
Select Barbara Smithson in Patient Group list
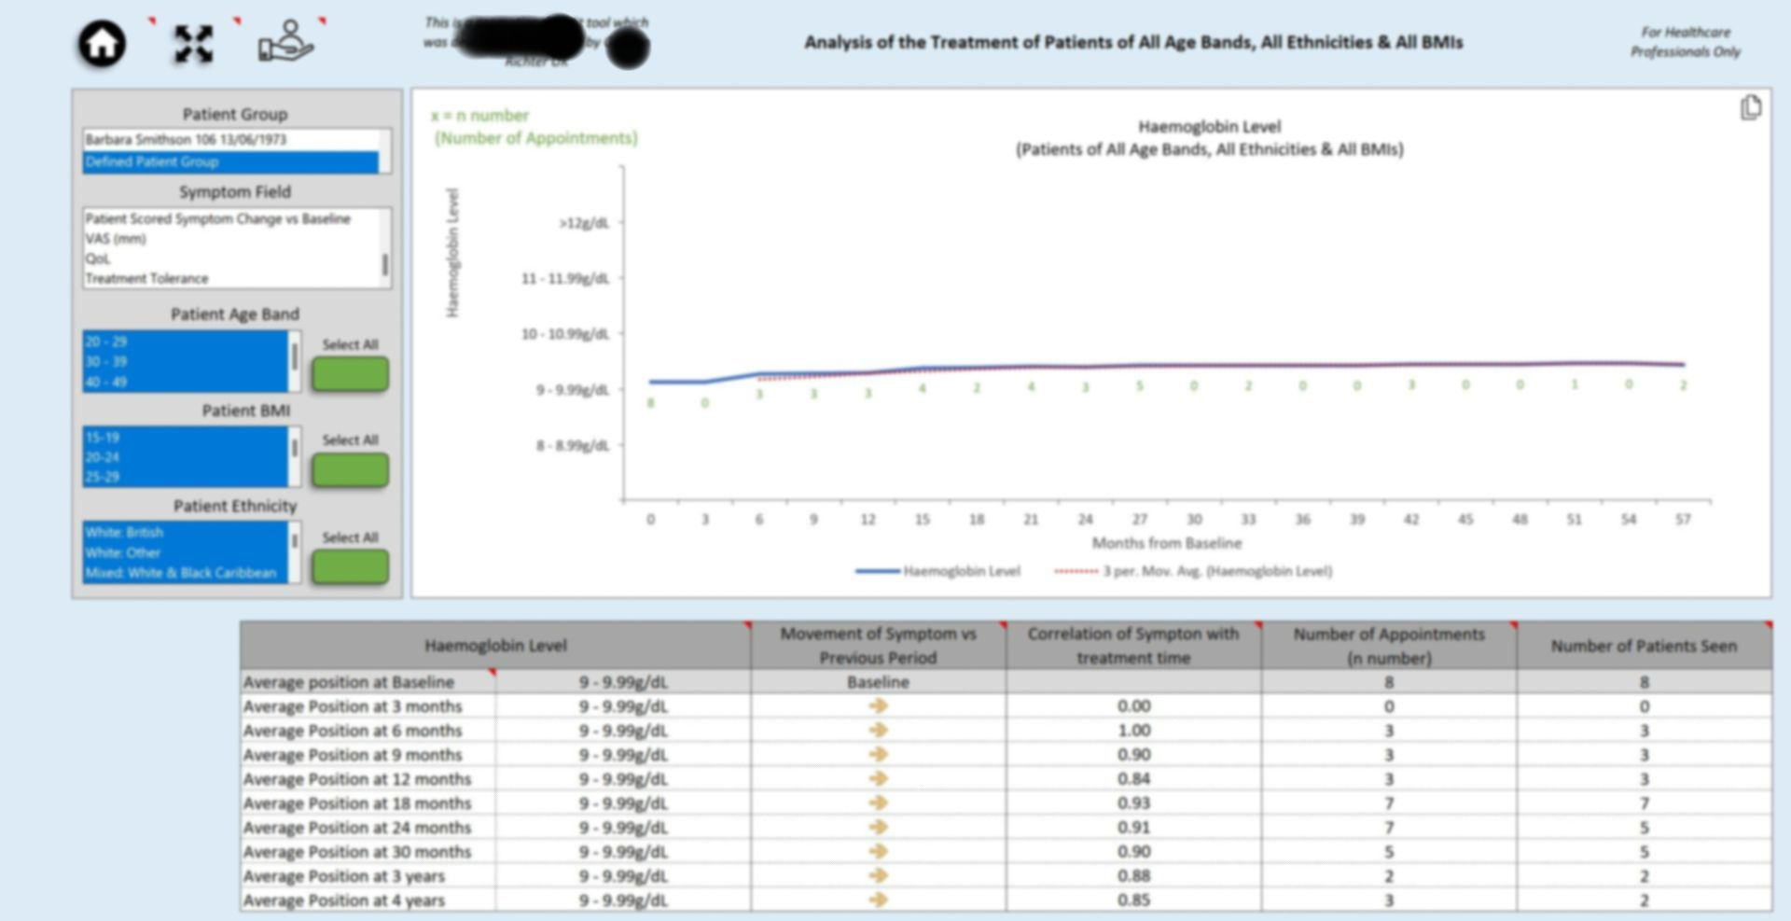click(x=231, y=140)
